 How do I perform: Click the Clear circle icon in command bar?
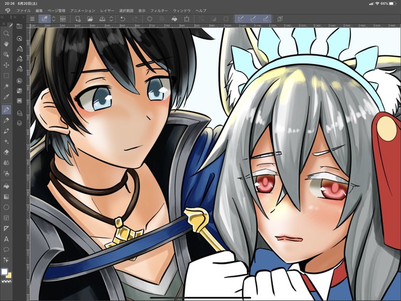point(150,19)
